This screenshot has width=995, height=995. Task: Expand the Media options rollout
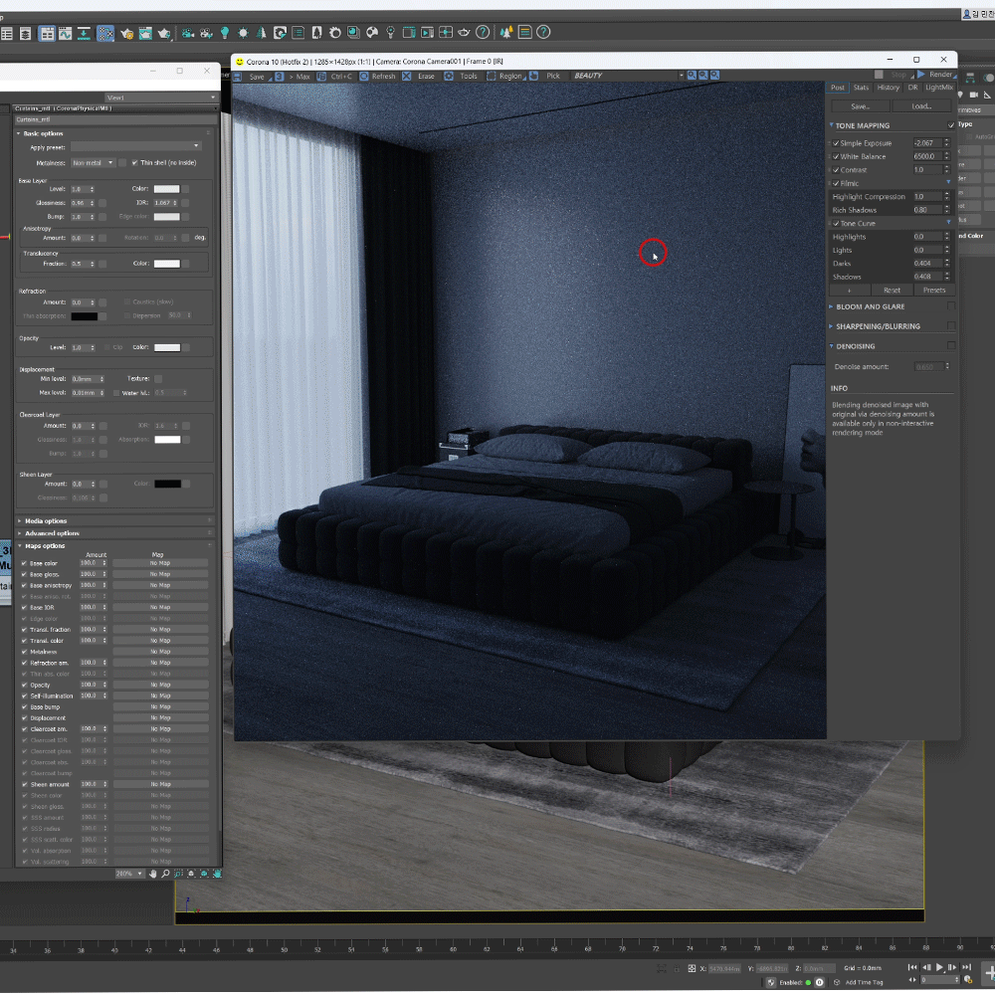[46, 520]
